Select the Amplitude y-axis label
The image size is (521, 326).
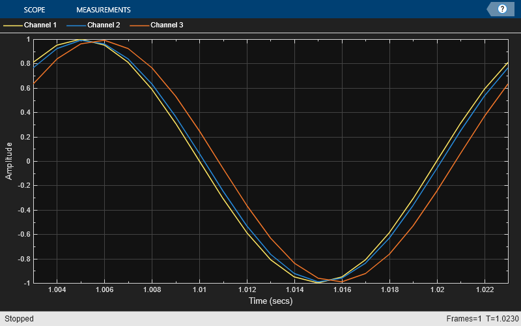(x=8, y=161)
